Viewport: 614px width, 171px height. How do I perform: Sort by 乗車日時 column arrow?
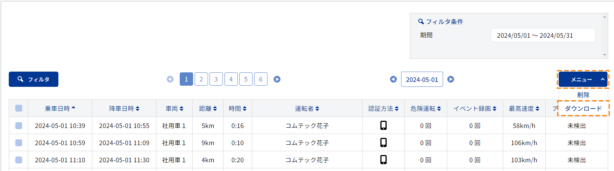pyautogui.click(x=73, y=108)
